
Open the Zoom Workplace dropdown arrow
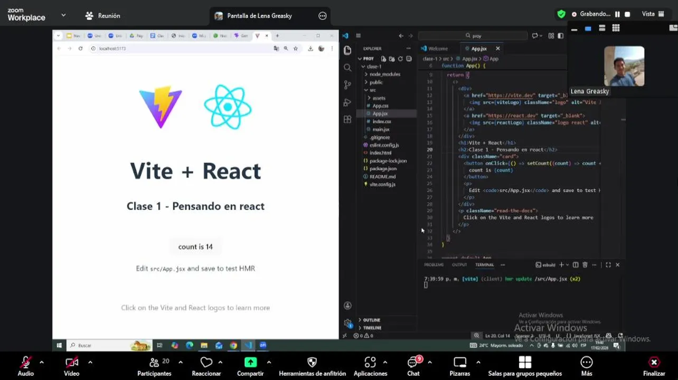tap(63, 15)
